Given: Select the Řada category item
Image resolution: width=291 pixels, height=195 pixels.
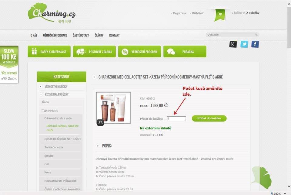Looking at the screenshot, I should tap(45, 102).
